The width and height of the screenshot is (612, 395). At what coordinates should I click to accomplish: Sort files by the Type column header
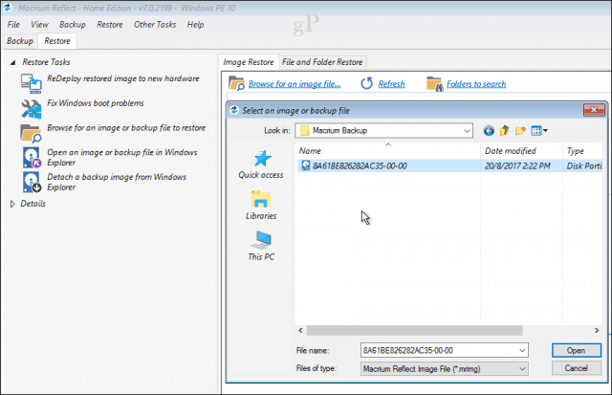(582, 151)
